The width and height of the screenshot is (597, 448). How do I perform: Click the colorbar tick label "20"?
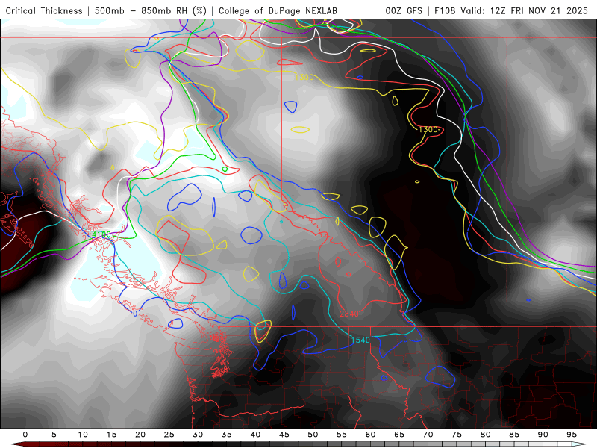click(140, 435)
